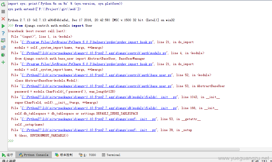272x162 pixels.
Task: Click the 'self.db_tablespace = db_tablespace' line
Action: click(x=76, y=114)
